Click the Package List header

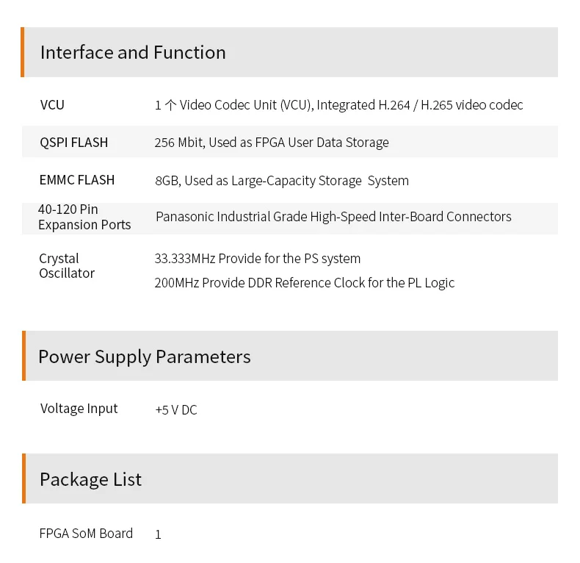(x=90, y=480)
